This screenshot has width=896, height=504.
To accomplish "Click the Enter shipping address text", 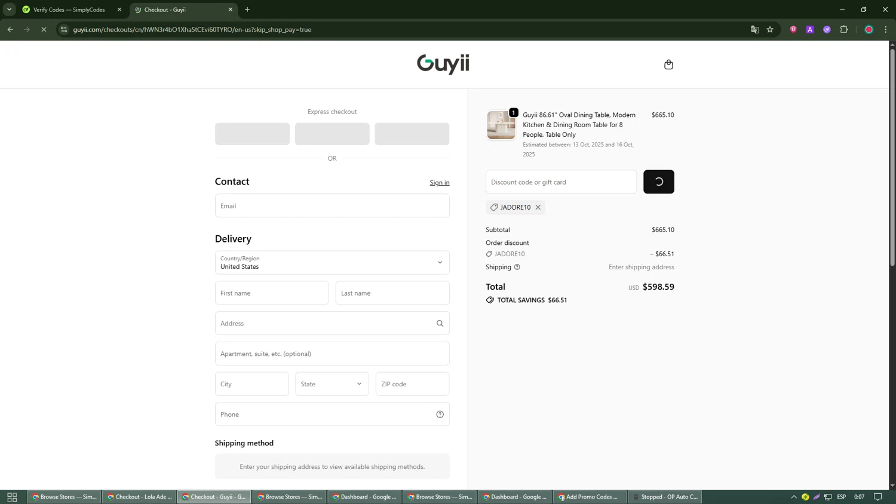I will (642, 267).
